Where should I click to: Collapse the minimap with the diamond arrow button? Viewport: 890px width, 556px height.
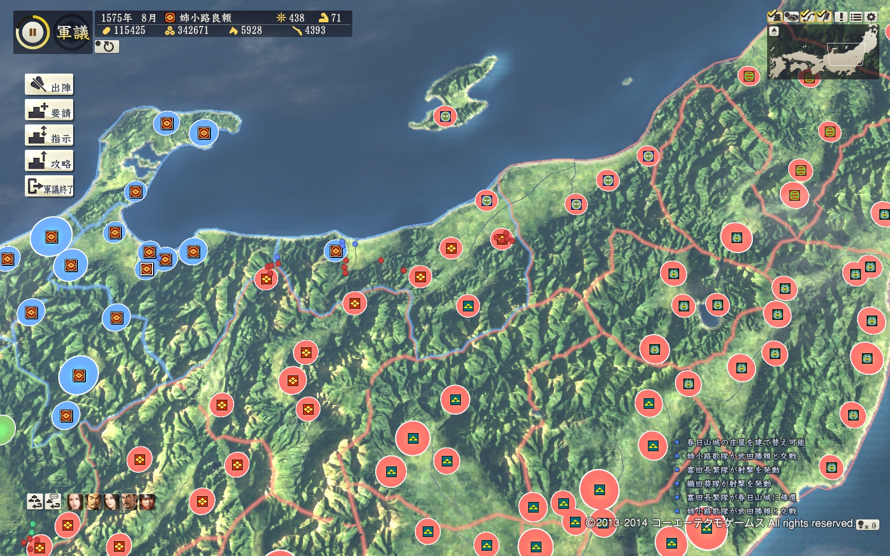(x=774, y=31)
